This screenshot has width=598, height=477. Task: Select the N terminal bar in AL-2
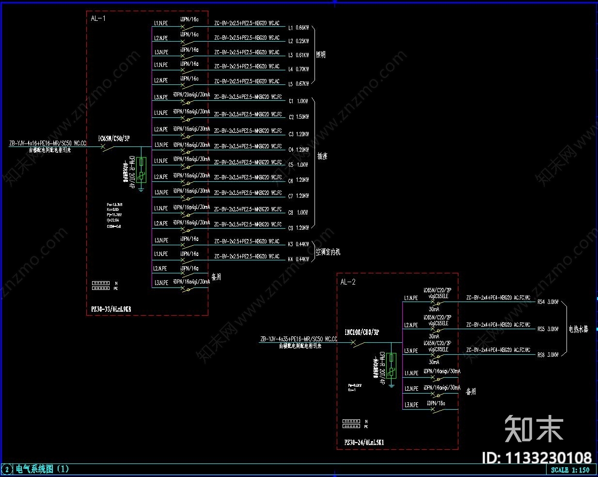pos(351,421)
